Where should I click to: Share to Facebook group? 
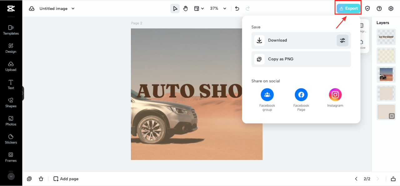click(267, 95)
